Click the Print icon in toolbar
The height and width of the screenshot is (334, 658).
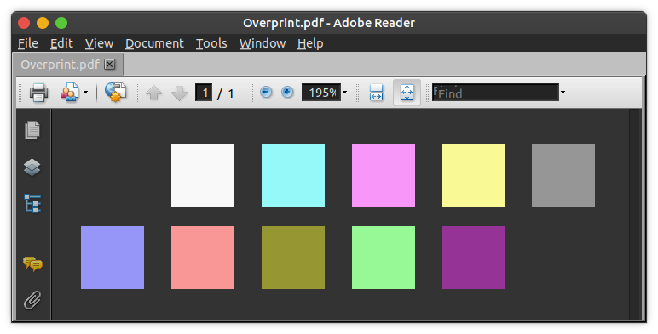[38, 93]
